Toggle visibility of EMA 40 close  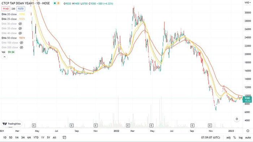pos(20,33)
